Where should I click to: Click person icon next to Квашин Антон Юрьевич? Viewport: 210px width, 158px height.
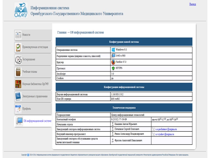pos(113,124)
